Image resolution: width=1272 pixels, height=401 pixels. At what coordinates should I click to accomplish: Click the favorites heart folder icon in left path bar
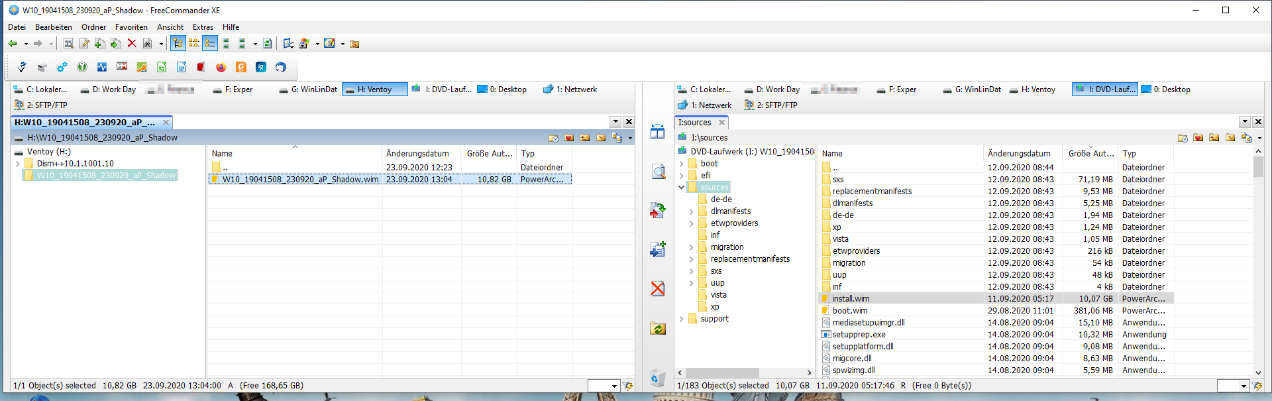pos(569,138)
